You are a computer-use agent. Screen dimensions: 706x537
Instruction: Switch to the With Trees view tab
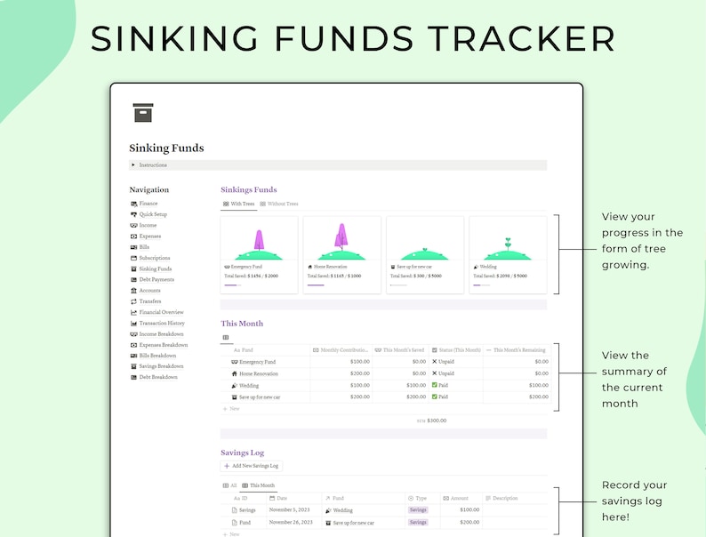pyautogui.click(x=238, y=204)
